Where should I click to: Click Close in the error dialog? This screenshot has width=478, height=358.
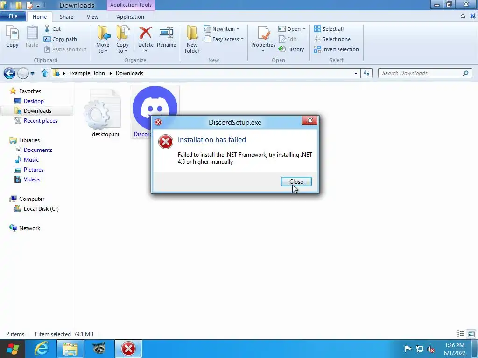point(296,182)
